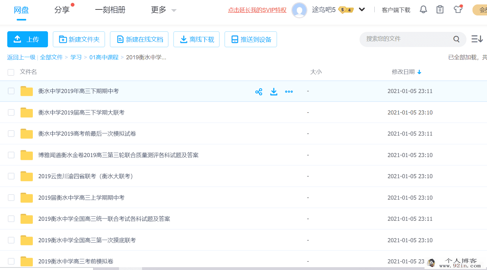Open the more-options dots on the 衡水中学2019年高三下期期中考 row

click(x=289, y=91)
